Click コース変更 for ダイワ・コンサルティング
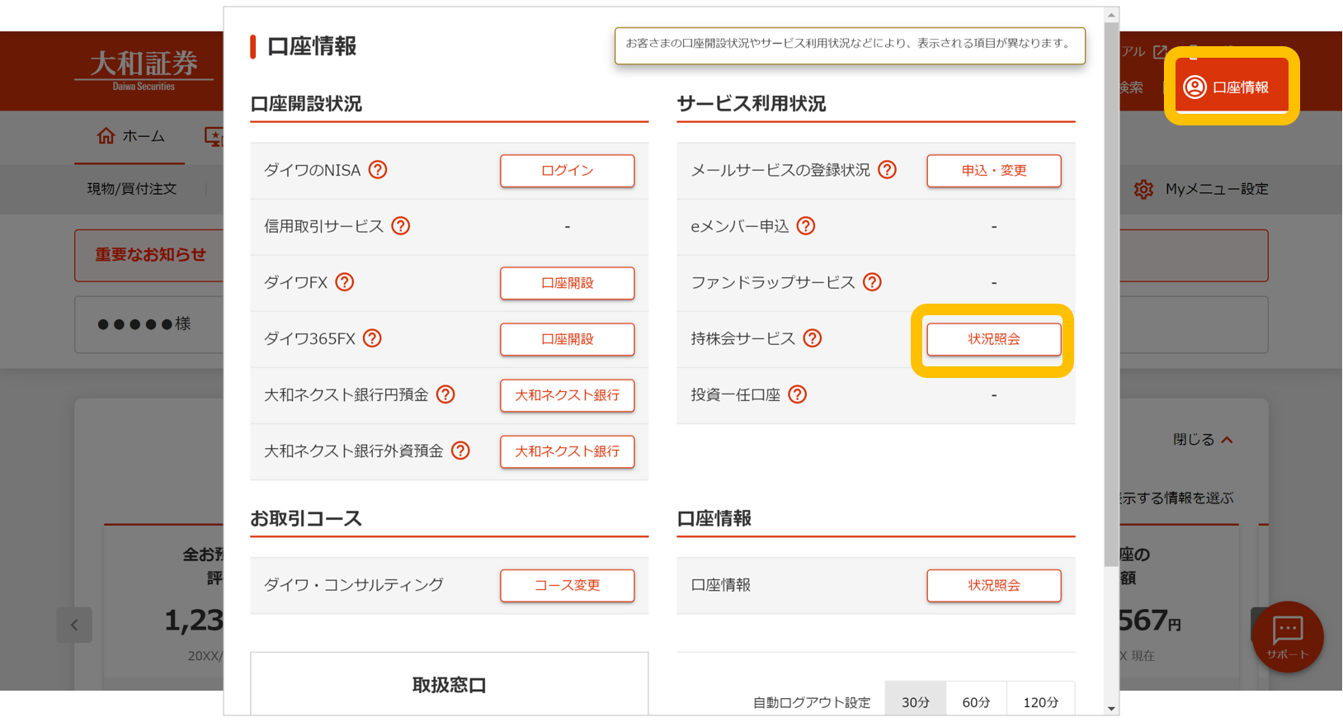Viewport: 1343px width, 722px height. (567, 585)
